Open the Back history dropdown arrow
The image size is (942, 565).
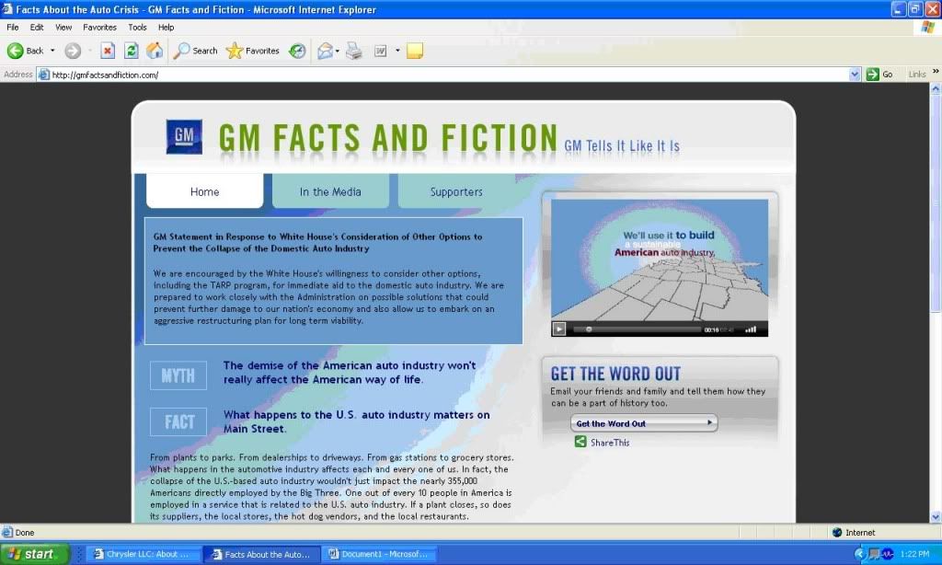click(x=52, y=52)
